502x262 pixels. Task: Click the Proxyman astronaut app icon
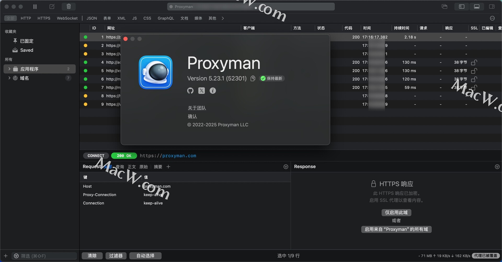pyautogui.click(x=156, y=72)
